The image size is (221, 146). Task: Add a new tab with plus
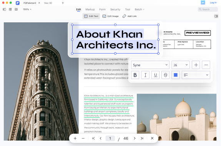[63, 3]
